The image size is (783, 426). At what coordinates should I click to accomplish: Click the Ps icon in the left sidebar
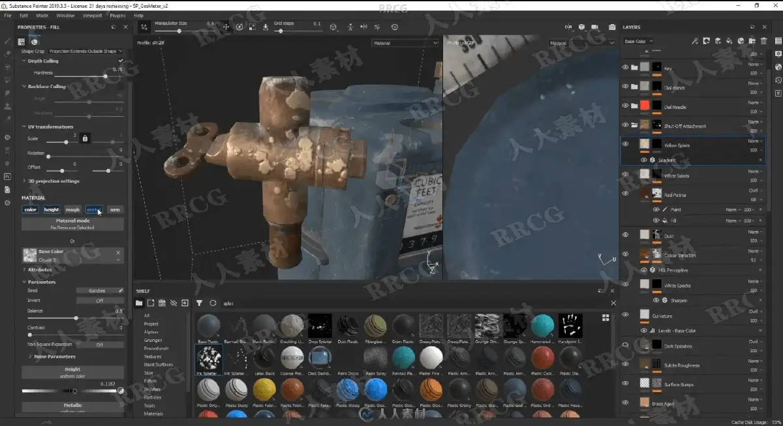(x=7, y=176)
